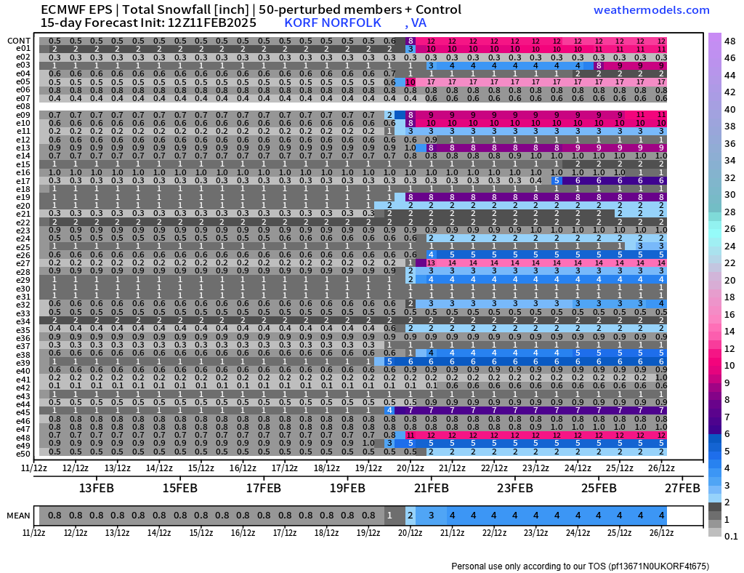
Task: Click the e48 member final 12 inch cell
Action: tap(661, 436)
